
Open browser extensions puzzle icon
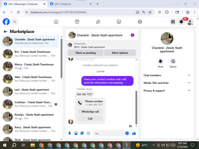point(167,12)
